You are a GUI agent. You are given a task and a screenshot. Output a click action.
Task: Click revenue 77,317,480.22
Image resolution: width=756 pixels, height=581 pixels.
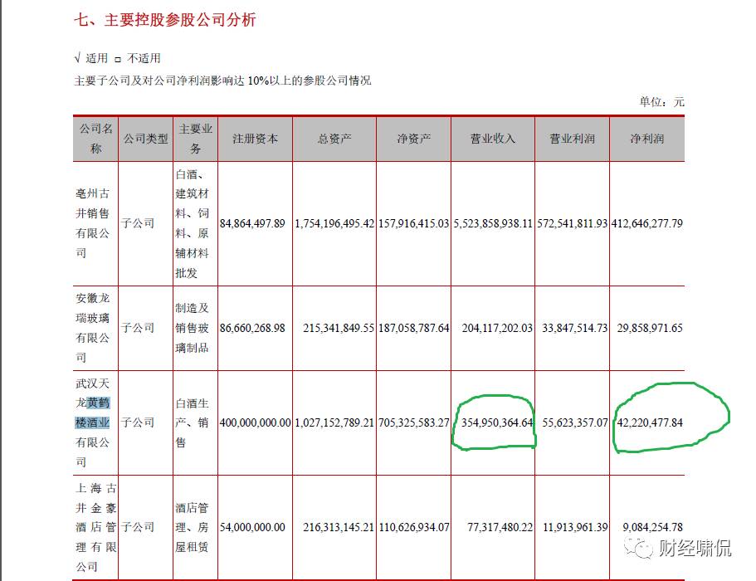point(500,528)
